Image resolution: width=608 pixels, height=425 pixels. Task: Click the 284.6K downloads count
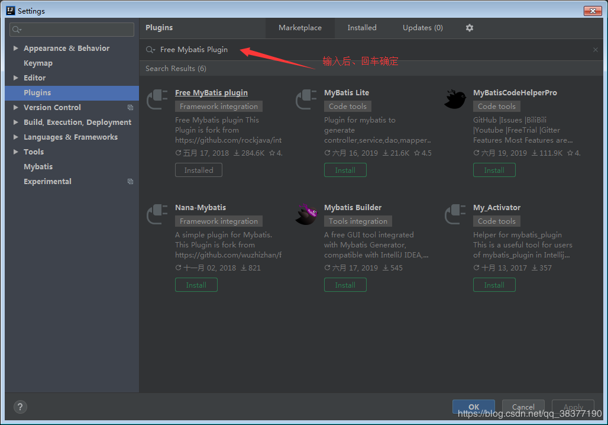click(x=249, y=153)
